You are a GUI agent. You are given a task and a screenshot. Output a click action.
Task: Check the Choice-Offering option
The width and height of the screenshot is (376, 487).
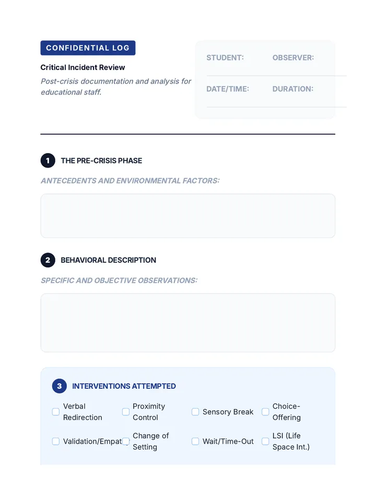pos(265,412)
